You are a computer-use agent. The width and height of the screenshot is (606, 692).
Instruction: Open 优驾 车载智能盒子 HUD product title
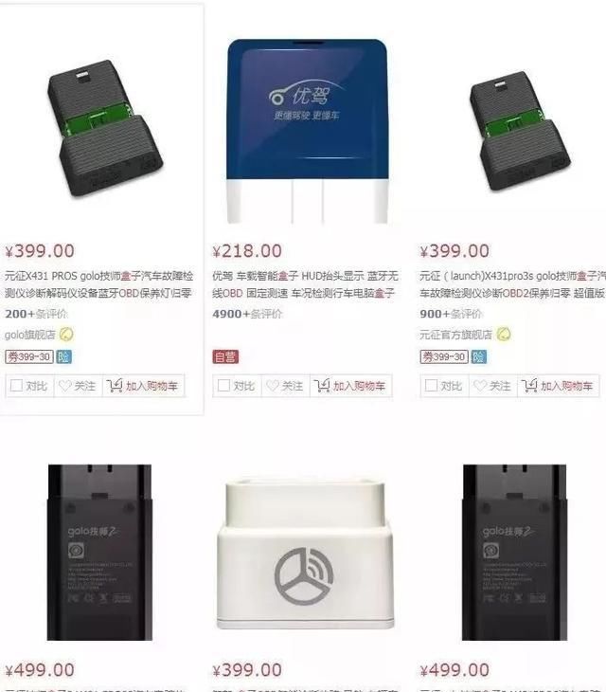pyautogui.click(x=305, y=284)
